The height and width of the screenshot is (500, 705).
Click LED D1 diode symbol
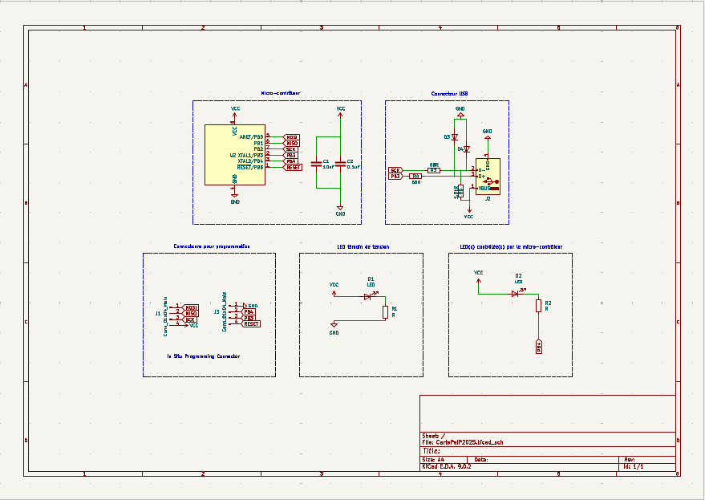(368, 296)
